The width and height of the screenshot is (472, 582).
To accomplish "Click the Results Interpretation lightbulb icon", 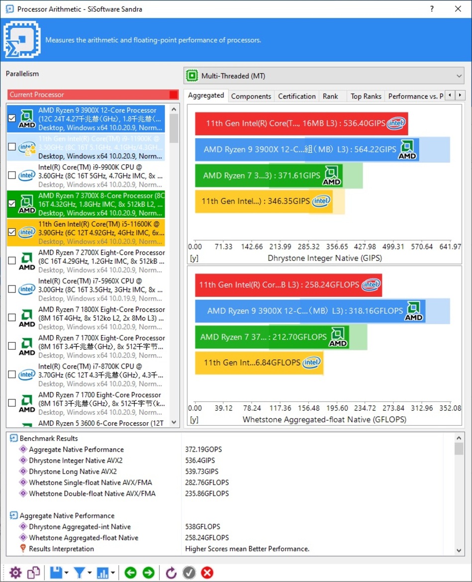I will 23,549.
